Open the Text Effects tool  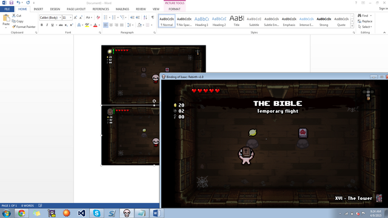[79, 25]
